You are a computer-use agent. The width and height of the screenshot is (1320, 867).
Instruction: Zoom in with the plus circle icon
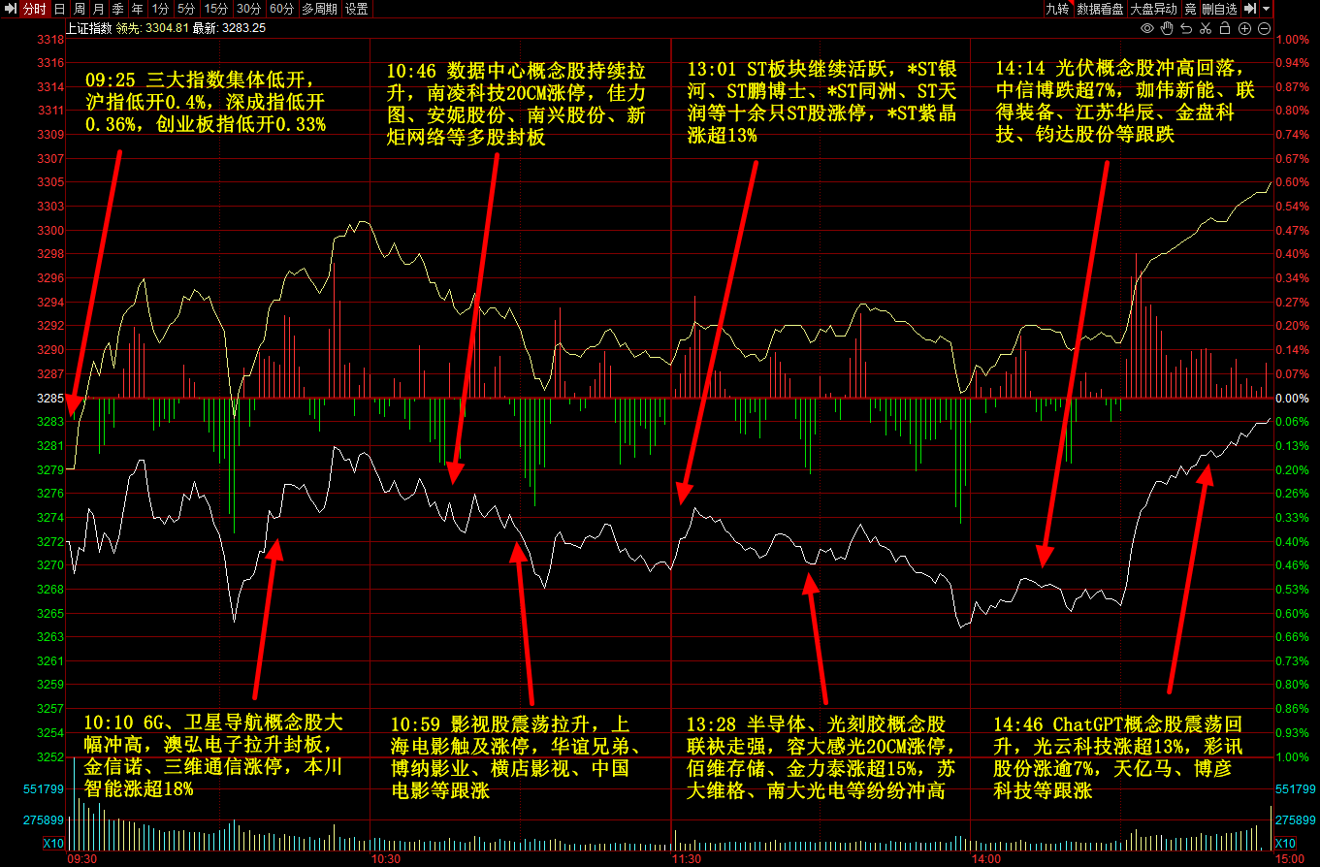coord(1244,28)
